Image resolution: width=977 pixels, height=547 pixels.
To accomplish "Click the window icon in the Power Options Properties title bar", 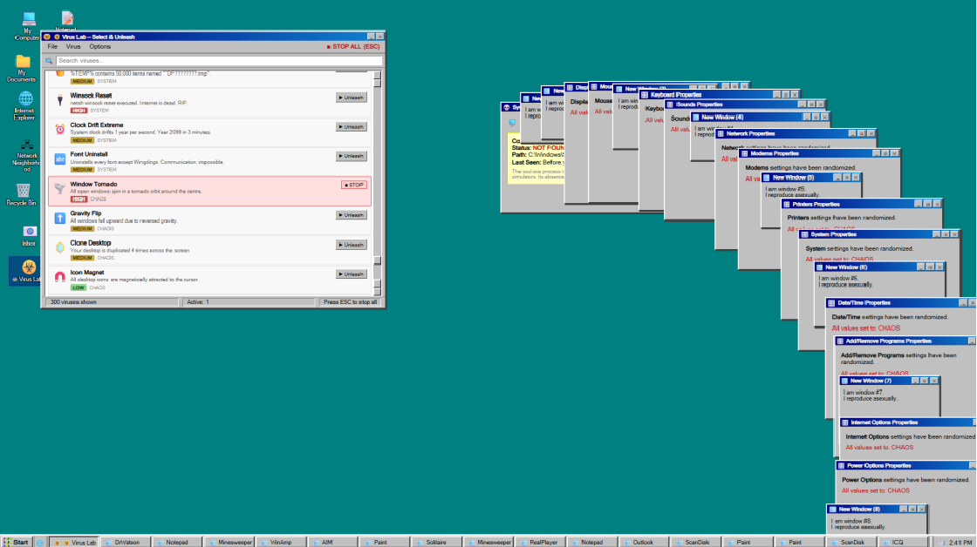I will tap(841, 465).
